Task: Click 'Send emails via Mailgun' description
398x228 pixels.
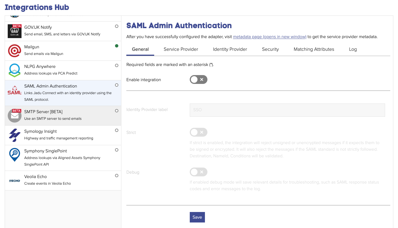Action: [44, 54]
